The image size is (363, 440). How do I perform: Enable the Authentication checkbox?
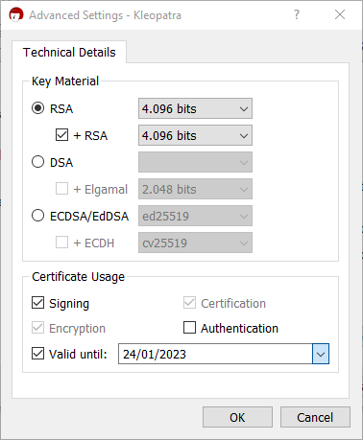(x=189, y=328)
